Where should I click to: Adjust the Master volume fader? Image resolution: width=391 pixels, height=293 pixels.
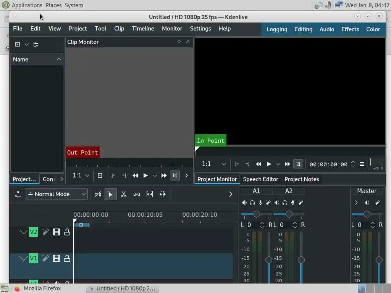pyautogui.click(x=379, y=260)
